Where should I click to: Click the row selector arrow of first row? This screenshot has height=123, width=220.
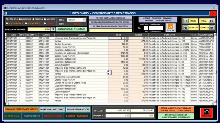[x=6, y=38]
